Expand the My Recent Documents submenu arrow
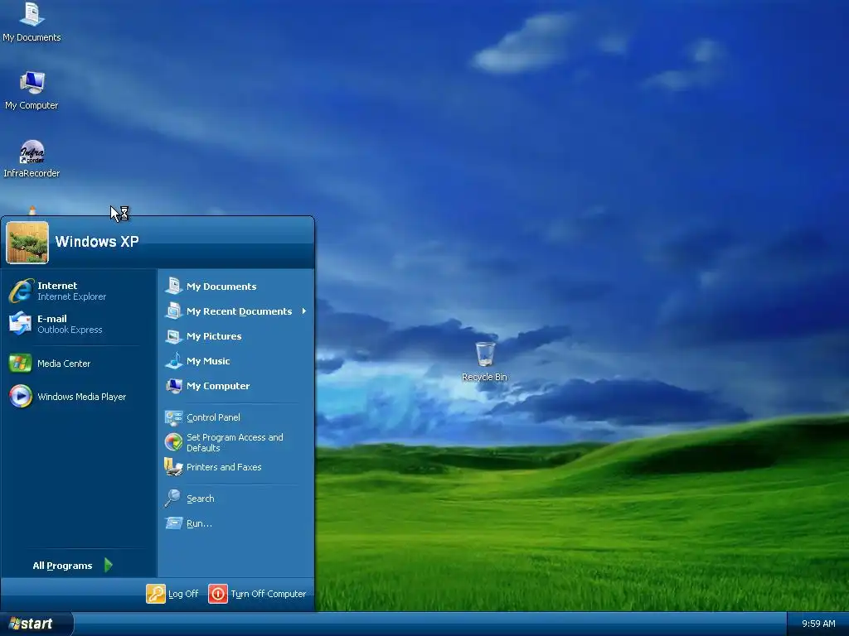The image size is (849, 636). tap(304, 311)
